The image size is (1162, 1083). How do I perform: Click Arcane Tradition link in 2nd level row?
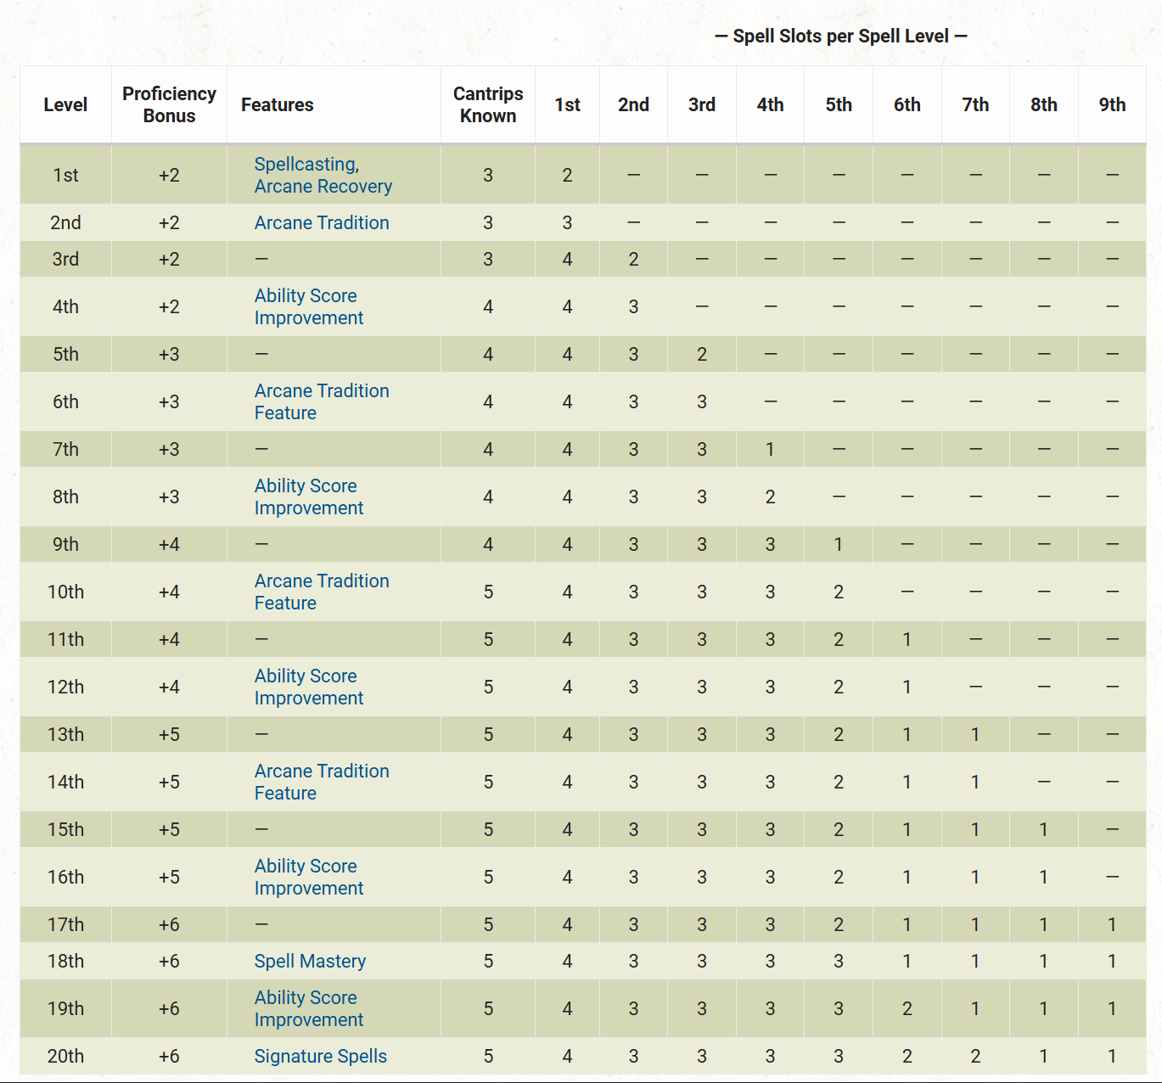(322, 222)
